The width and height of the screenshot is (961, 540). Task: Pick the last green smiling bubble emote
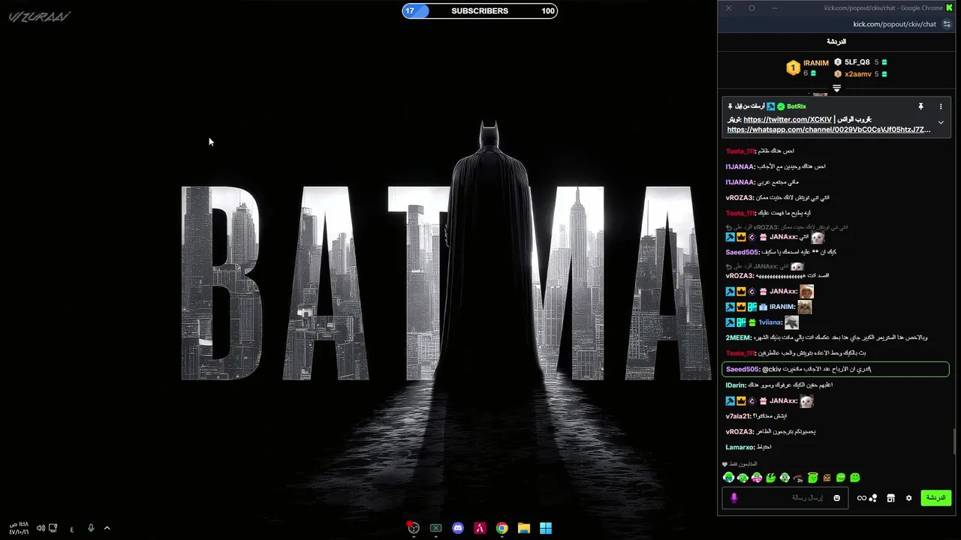[855, 478]
